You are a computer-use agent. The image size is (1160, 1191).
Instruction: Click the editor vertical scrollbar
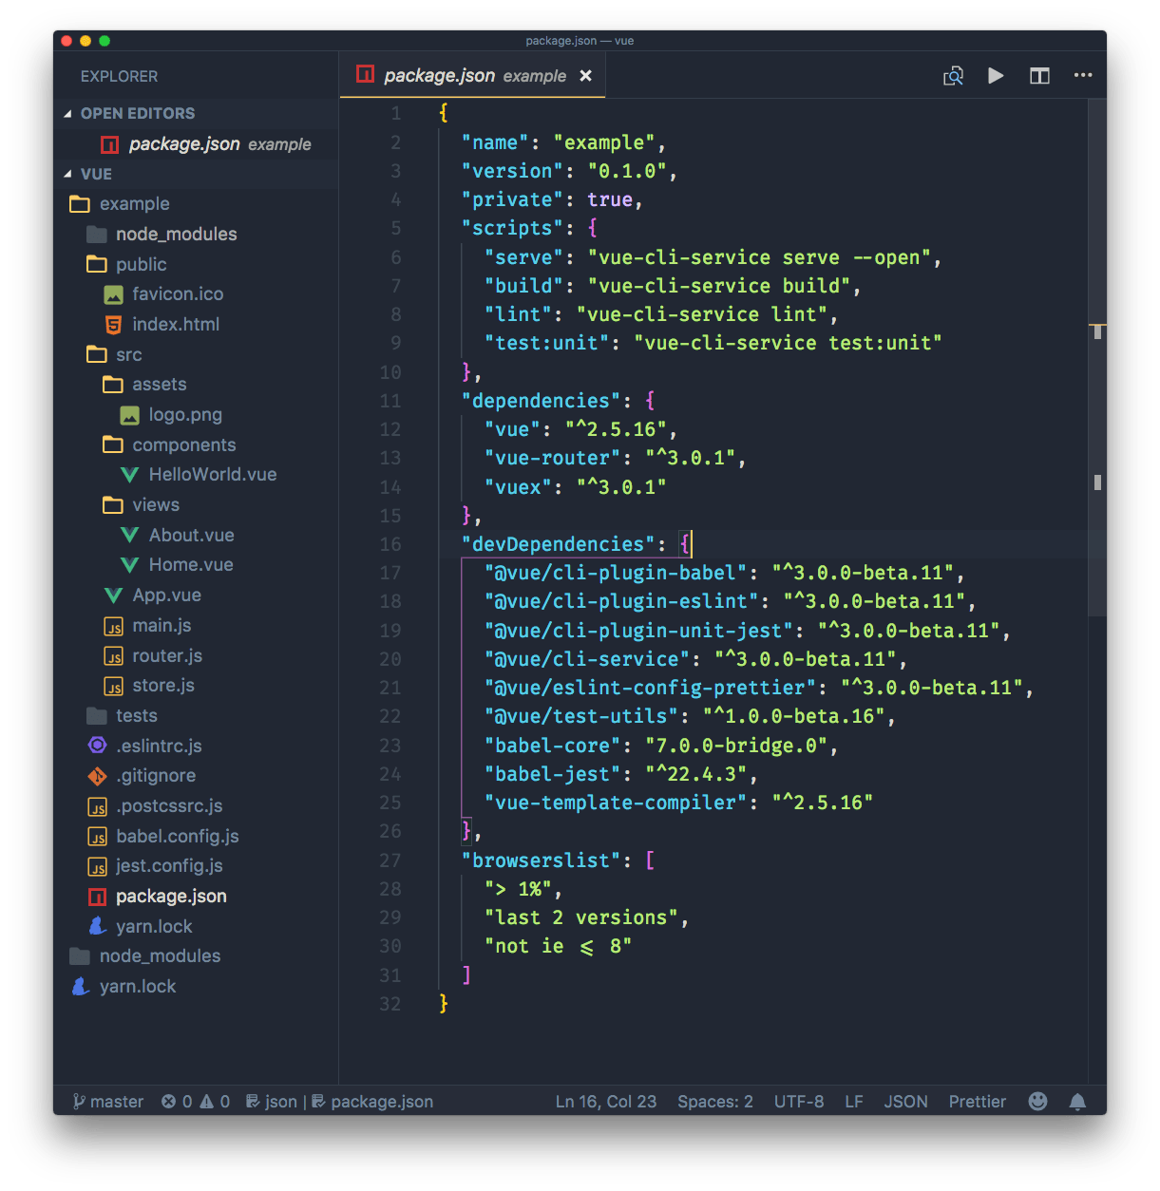(x=1097, y=380)
